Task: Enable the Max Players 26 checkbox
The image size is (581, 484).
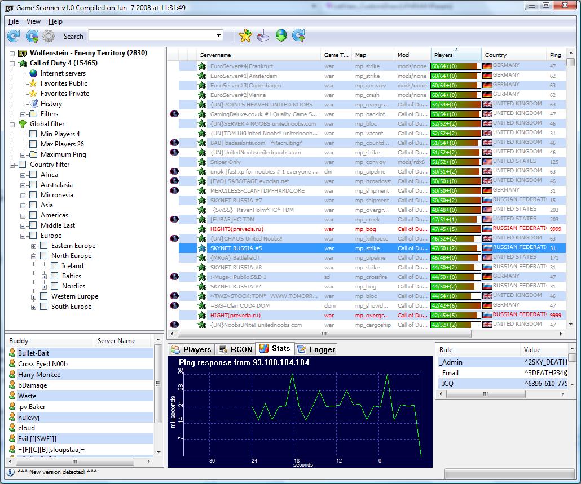Action: pyautogui.click(x=33, y=144)
